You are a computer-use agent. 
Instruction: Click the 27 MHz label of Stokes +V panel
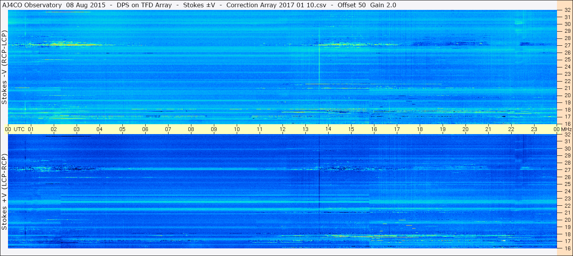pos(567,170)
